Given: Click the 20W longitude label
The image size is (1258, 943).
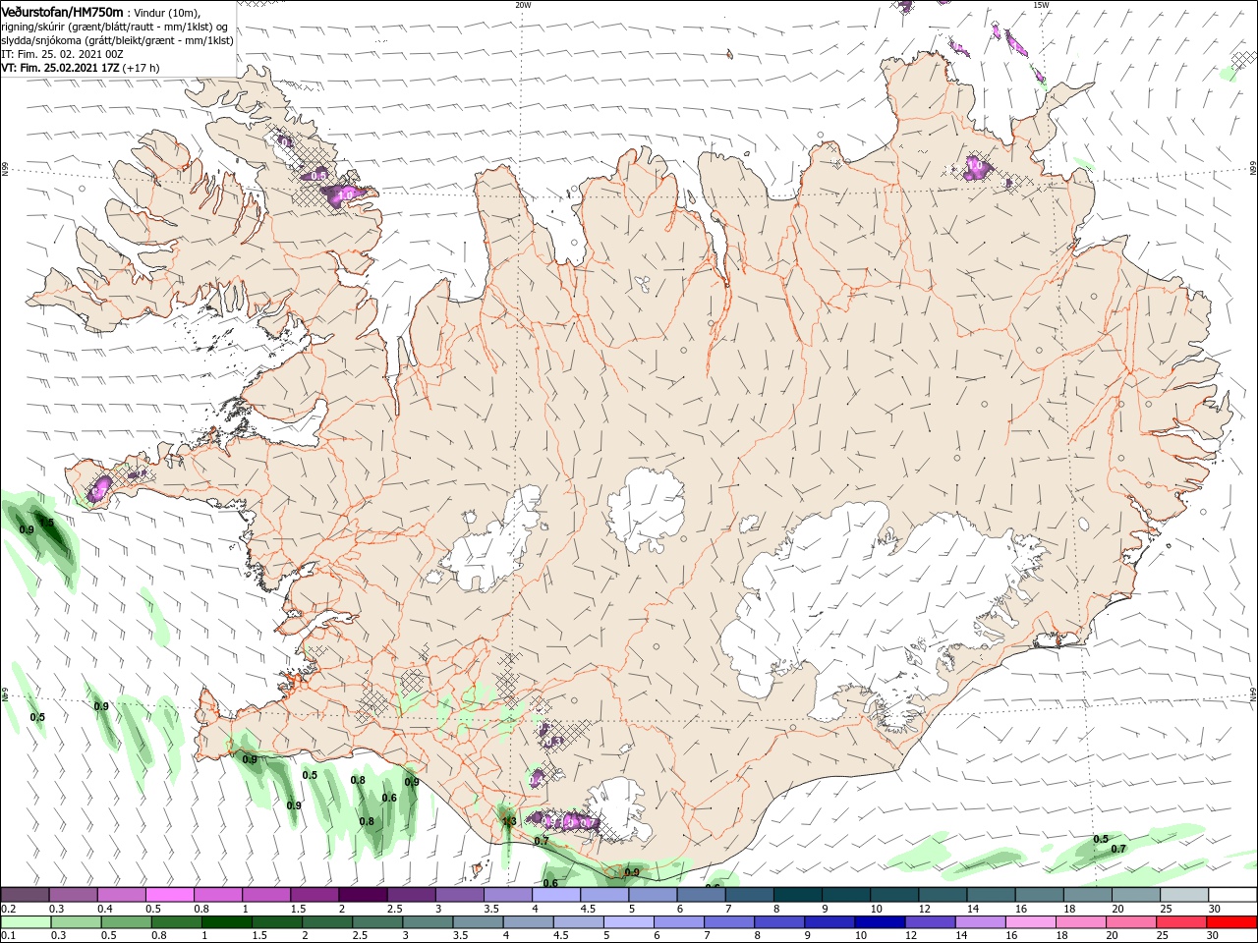Looking at the screenshot, I should 523,5.
